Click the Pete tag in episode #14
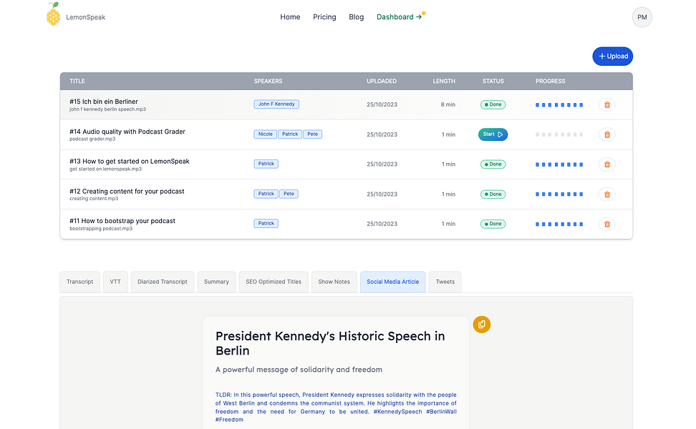696x429 pixels. coord(312,134)
